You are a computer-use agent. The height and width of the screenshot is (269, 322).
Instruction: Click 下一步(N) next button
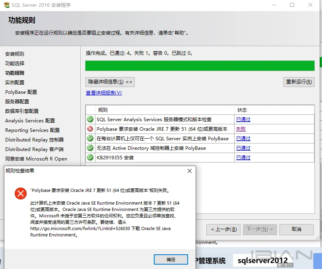260,229
